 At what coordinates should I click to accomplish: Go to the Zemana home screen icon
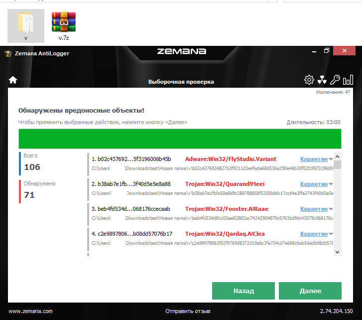[13, 80]
